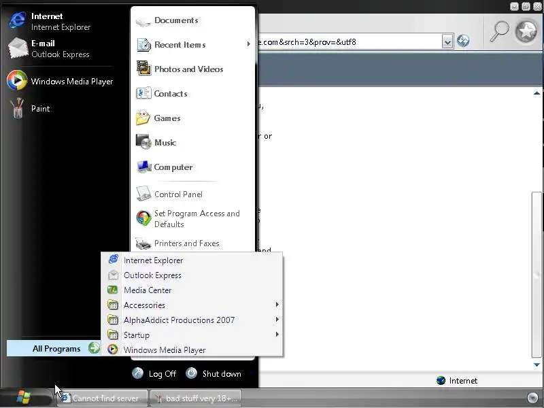Click the Media Center icon in All Programs
Screen dimensions: 544x408
click(113, 290)
